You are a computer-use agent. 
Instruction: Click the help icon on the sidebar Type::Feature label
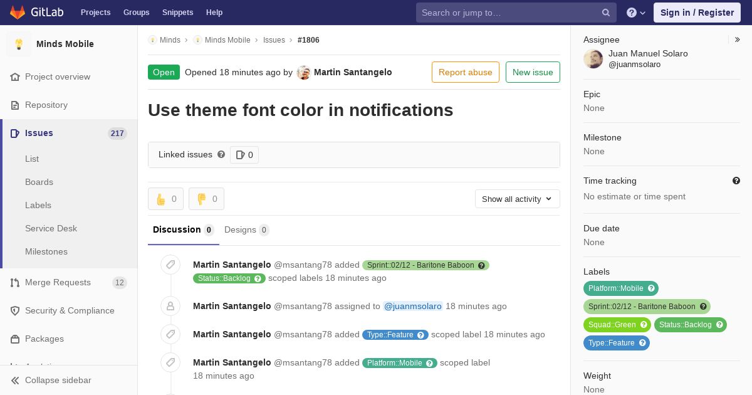pos(642,343)
